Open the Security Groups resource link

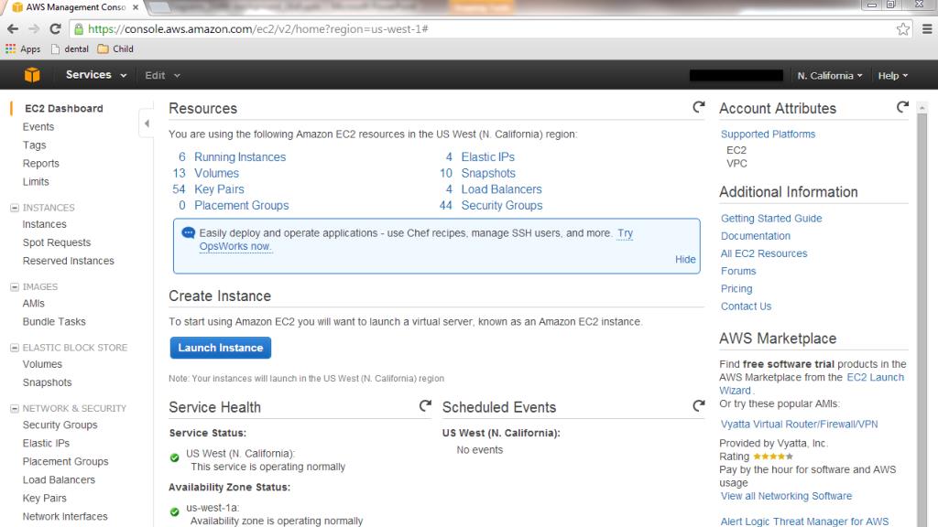click(x=502, y=205)
